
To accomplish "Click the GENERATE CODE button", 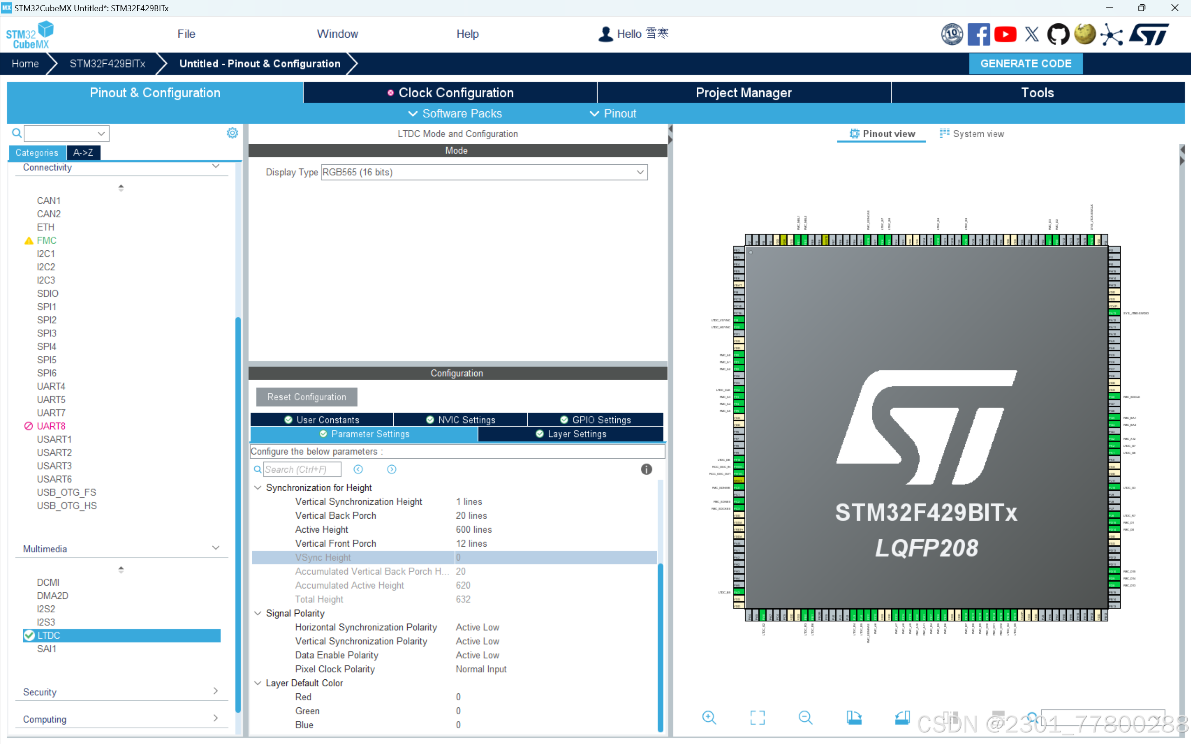I will [1025, 63].
